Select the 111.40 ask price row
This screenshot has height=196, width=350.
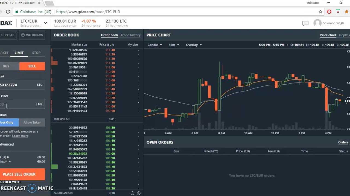pos(97,50)
